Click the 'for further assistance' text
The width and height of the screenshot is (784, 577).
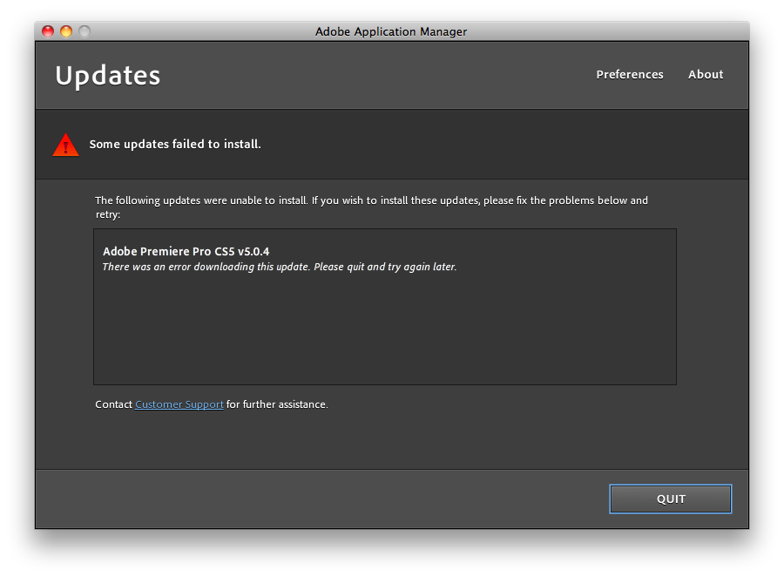277,404
